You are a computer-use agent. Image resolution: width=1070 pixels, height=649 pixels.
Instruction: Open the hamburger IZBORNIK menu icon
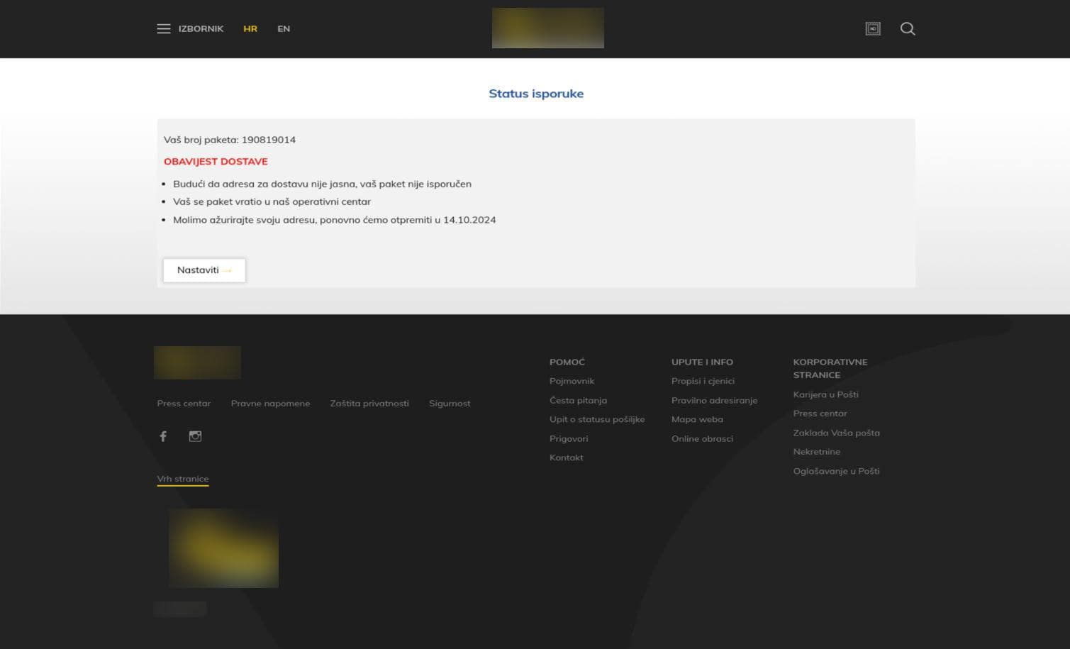pyautogui.click(x=163, y=28)
